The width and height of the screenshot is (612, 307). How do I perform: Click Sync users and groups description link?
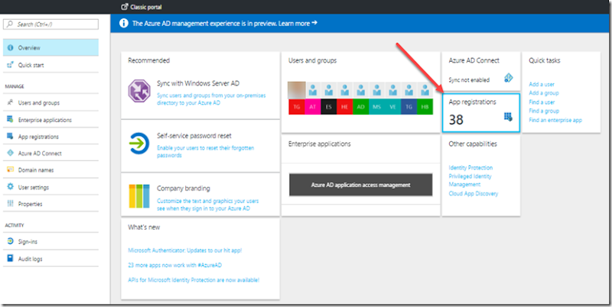211,99
